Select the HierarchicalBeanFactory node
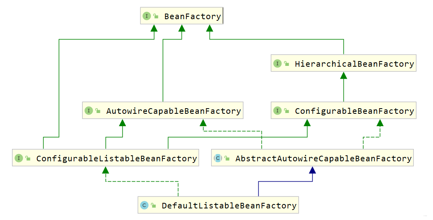Screen dimensions: 433x220 [343, 63]
